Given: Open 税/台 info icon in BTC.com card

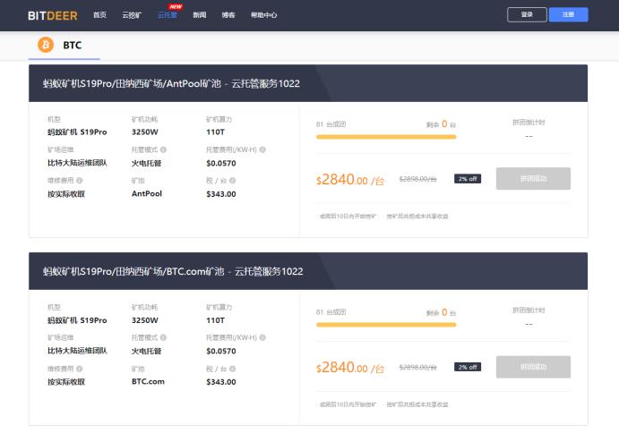Looking at the screenshot, I should [233, 369].
